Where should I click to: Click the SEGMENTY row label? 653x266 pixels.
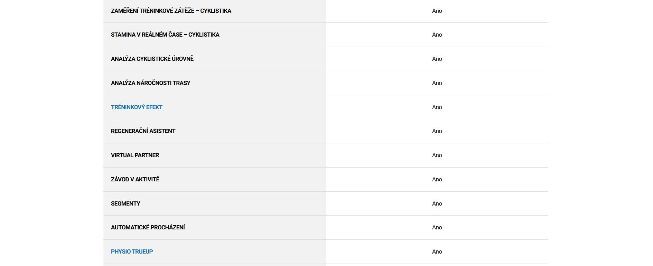click(x=125, y=203)
